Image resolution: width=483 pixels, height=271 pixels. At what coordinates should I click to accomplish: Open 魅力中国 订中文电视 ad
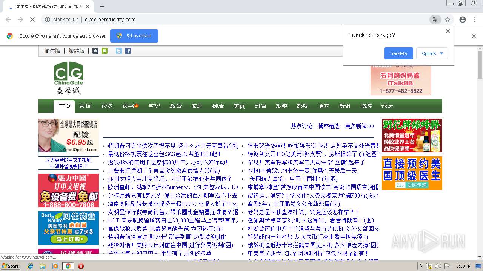coord(68,190)
